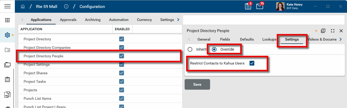Viewport: 347px width, 108px height.
Task: Open the Lookups tab
Action: (269, 39)
